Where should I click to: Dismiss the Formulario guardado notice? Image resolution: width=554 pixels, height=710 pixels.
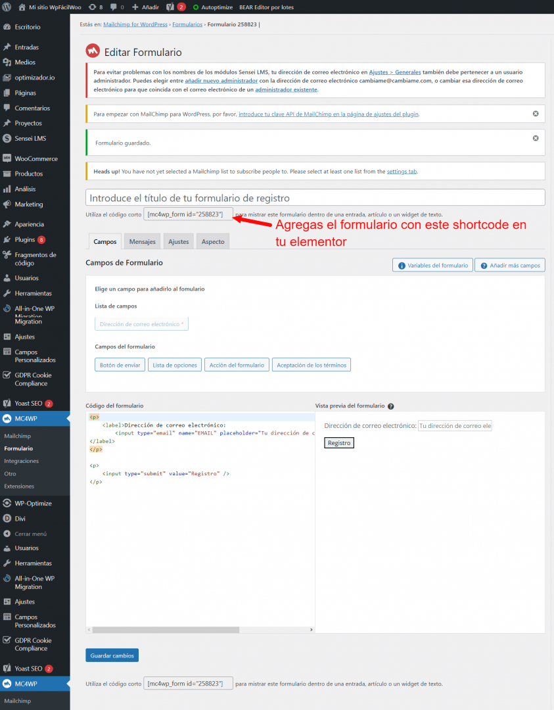click(536, 138)
